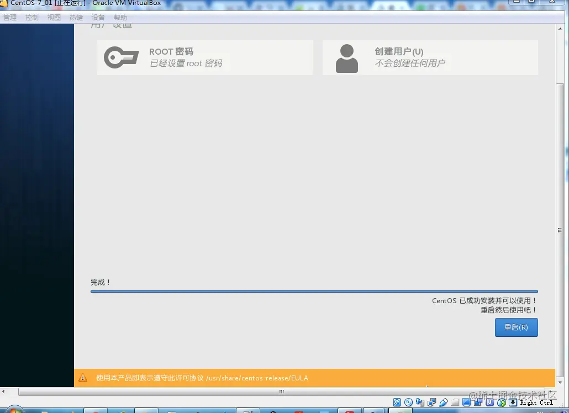Open the 视图 menu
This screenshot has height=413, width=569.
click(54, 18)
